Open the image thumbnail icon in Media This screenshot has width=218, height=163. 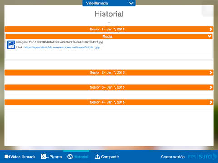11,45
